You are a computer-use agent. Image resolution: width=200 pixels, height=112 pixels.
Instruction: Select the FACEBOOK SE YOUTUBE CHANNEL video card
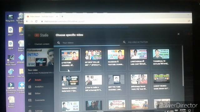116,59
